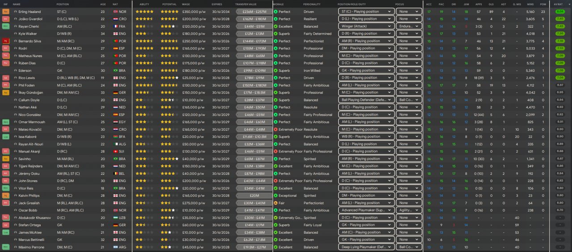Click Issa Kaboré's green Loa badge

tap(6, 137)
